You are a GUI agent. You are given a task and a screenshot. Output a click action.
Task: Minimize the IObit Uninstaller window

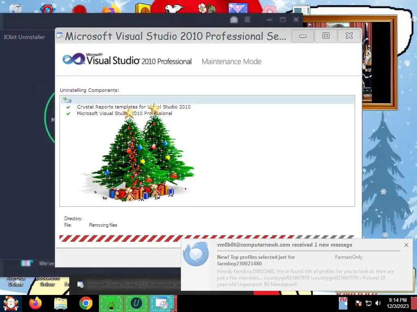coord(269,19)
